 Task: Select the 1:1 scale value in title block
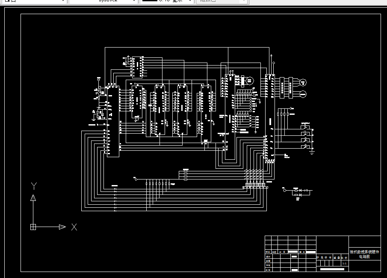tap(345, 263)
